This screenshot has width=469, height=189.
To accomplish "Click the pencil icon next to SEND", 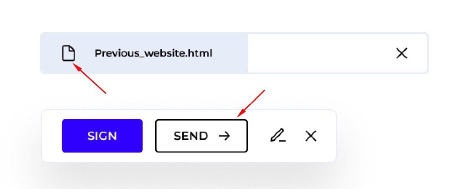I will (278, 136).
